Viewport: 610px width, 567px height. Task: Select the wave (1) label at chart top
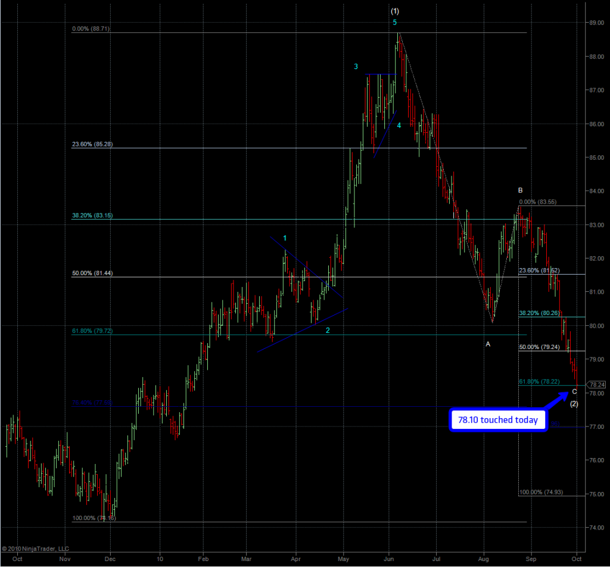394,11
